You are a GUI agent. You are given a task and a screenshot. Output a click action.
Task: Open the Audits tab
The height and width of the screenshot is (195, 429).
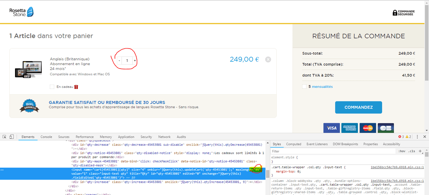[x=181, y=137]
